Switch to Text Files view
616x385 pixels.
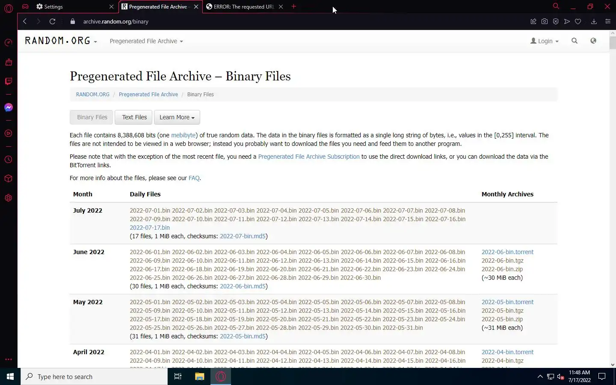point(134,117)
